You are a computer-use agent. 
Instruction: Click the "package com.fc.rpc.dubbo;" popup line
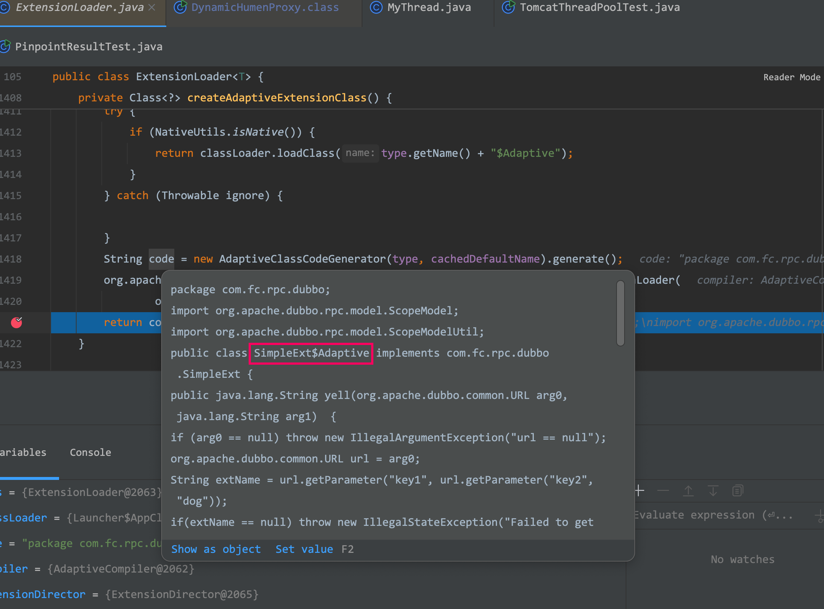tap(250, 290)
